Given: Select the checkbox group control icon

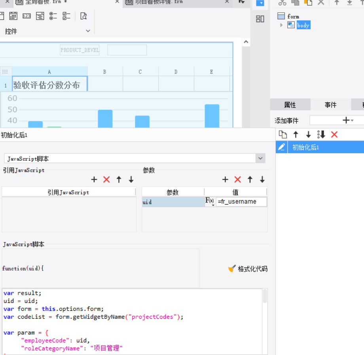Looking at the screenshot, I should 66,16.
